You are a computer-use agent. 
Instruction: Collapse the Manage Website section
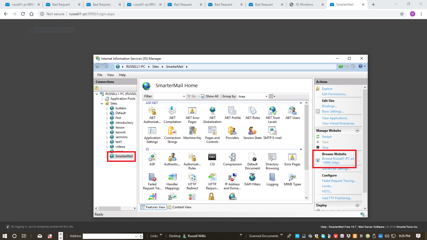point(357,130)
